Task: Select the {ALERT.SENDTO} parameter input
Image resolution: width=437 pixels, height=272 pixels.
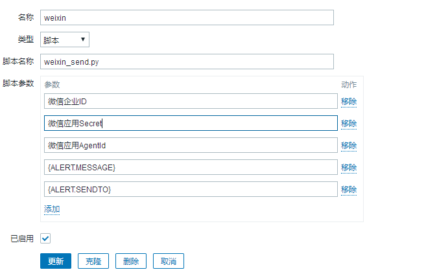Action: point(191,189)
